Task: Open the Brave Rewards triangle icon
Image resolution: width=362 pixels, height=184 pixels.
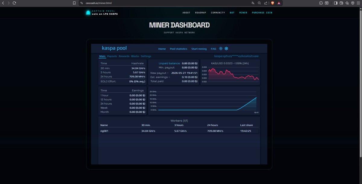Action: point(279,3)
